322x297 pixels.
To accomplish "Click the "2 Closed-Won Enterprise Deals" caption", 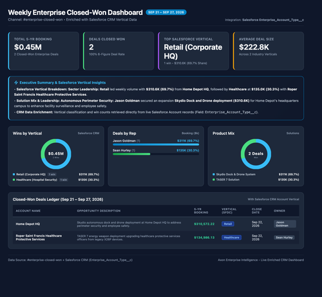I will coord(36,54).
